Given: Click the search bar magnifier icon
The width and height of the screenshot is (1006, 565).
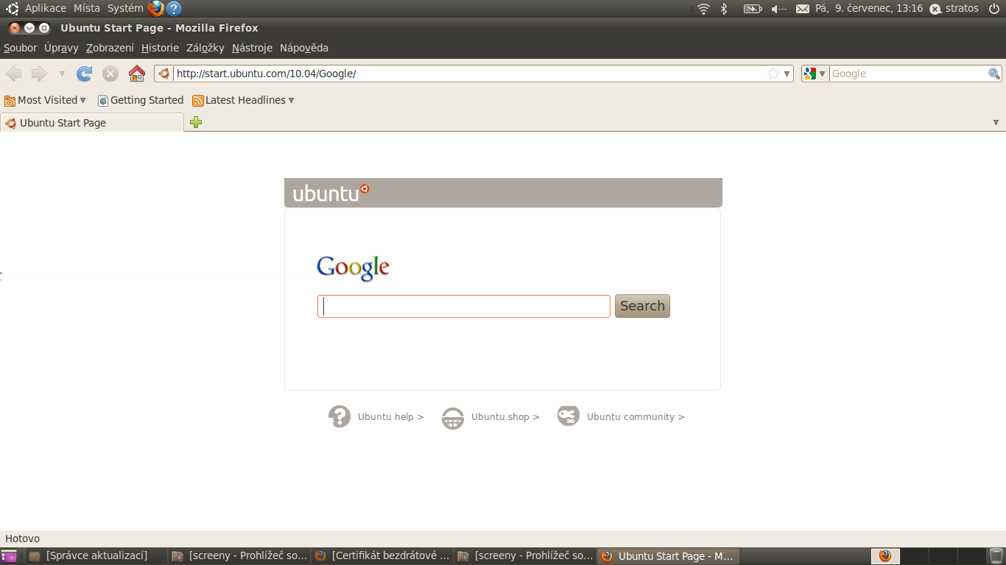Looking at the screenshot, I should (994, 74).
